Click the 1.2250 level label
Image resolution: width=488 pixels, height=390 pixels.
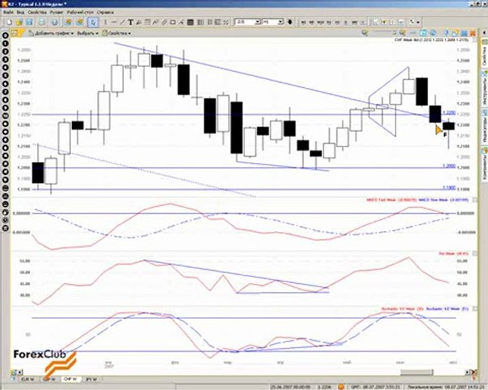point(449,112)
